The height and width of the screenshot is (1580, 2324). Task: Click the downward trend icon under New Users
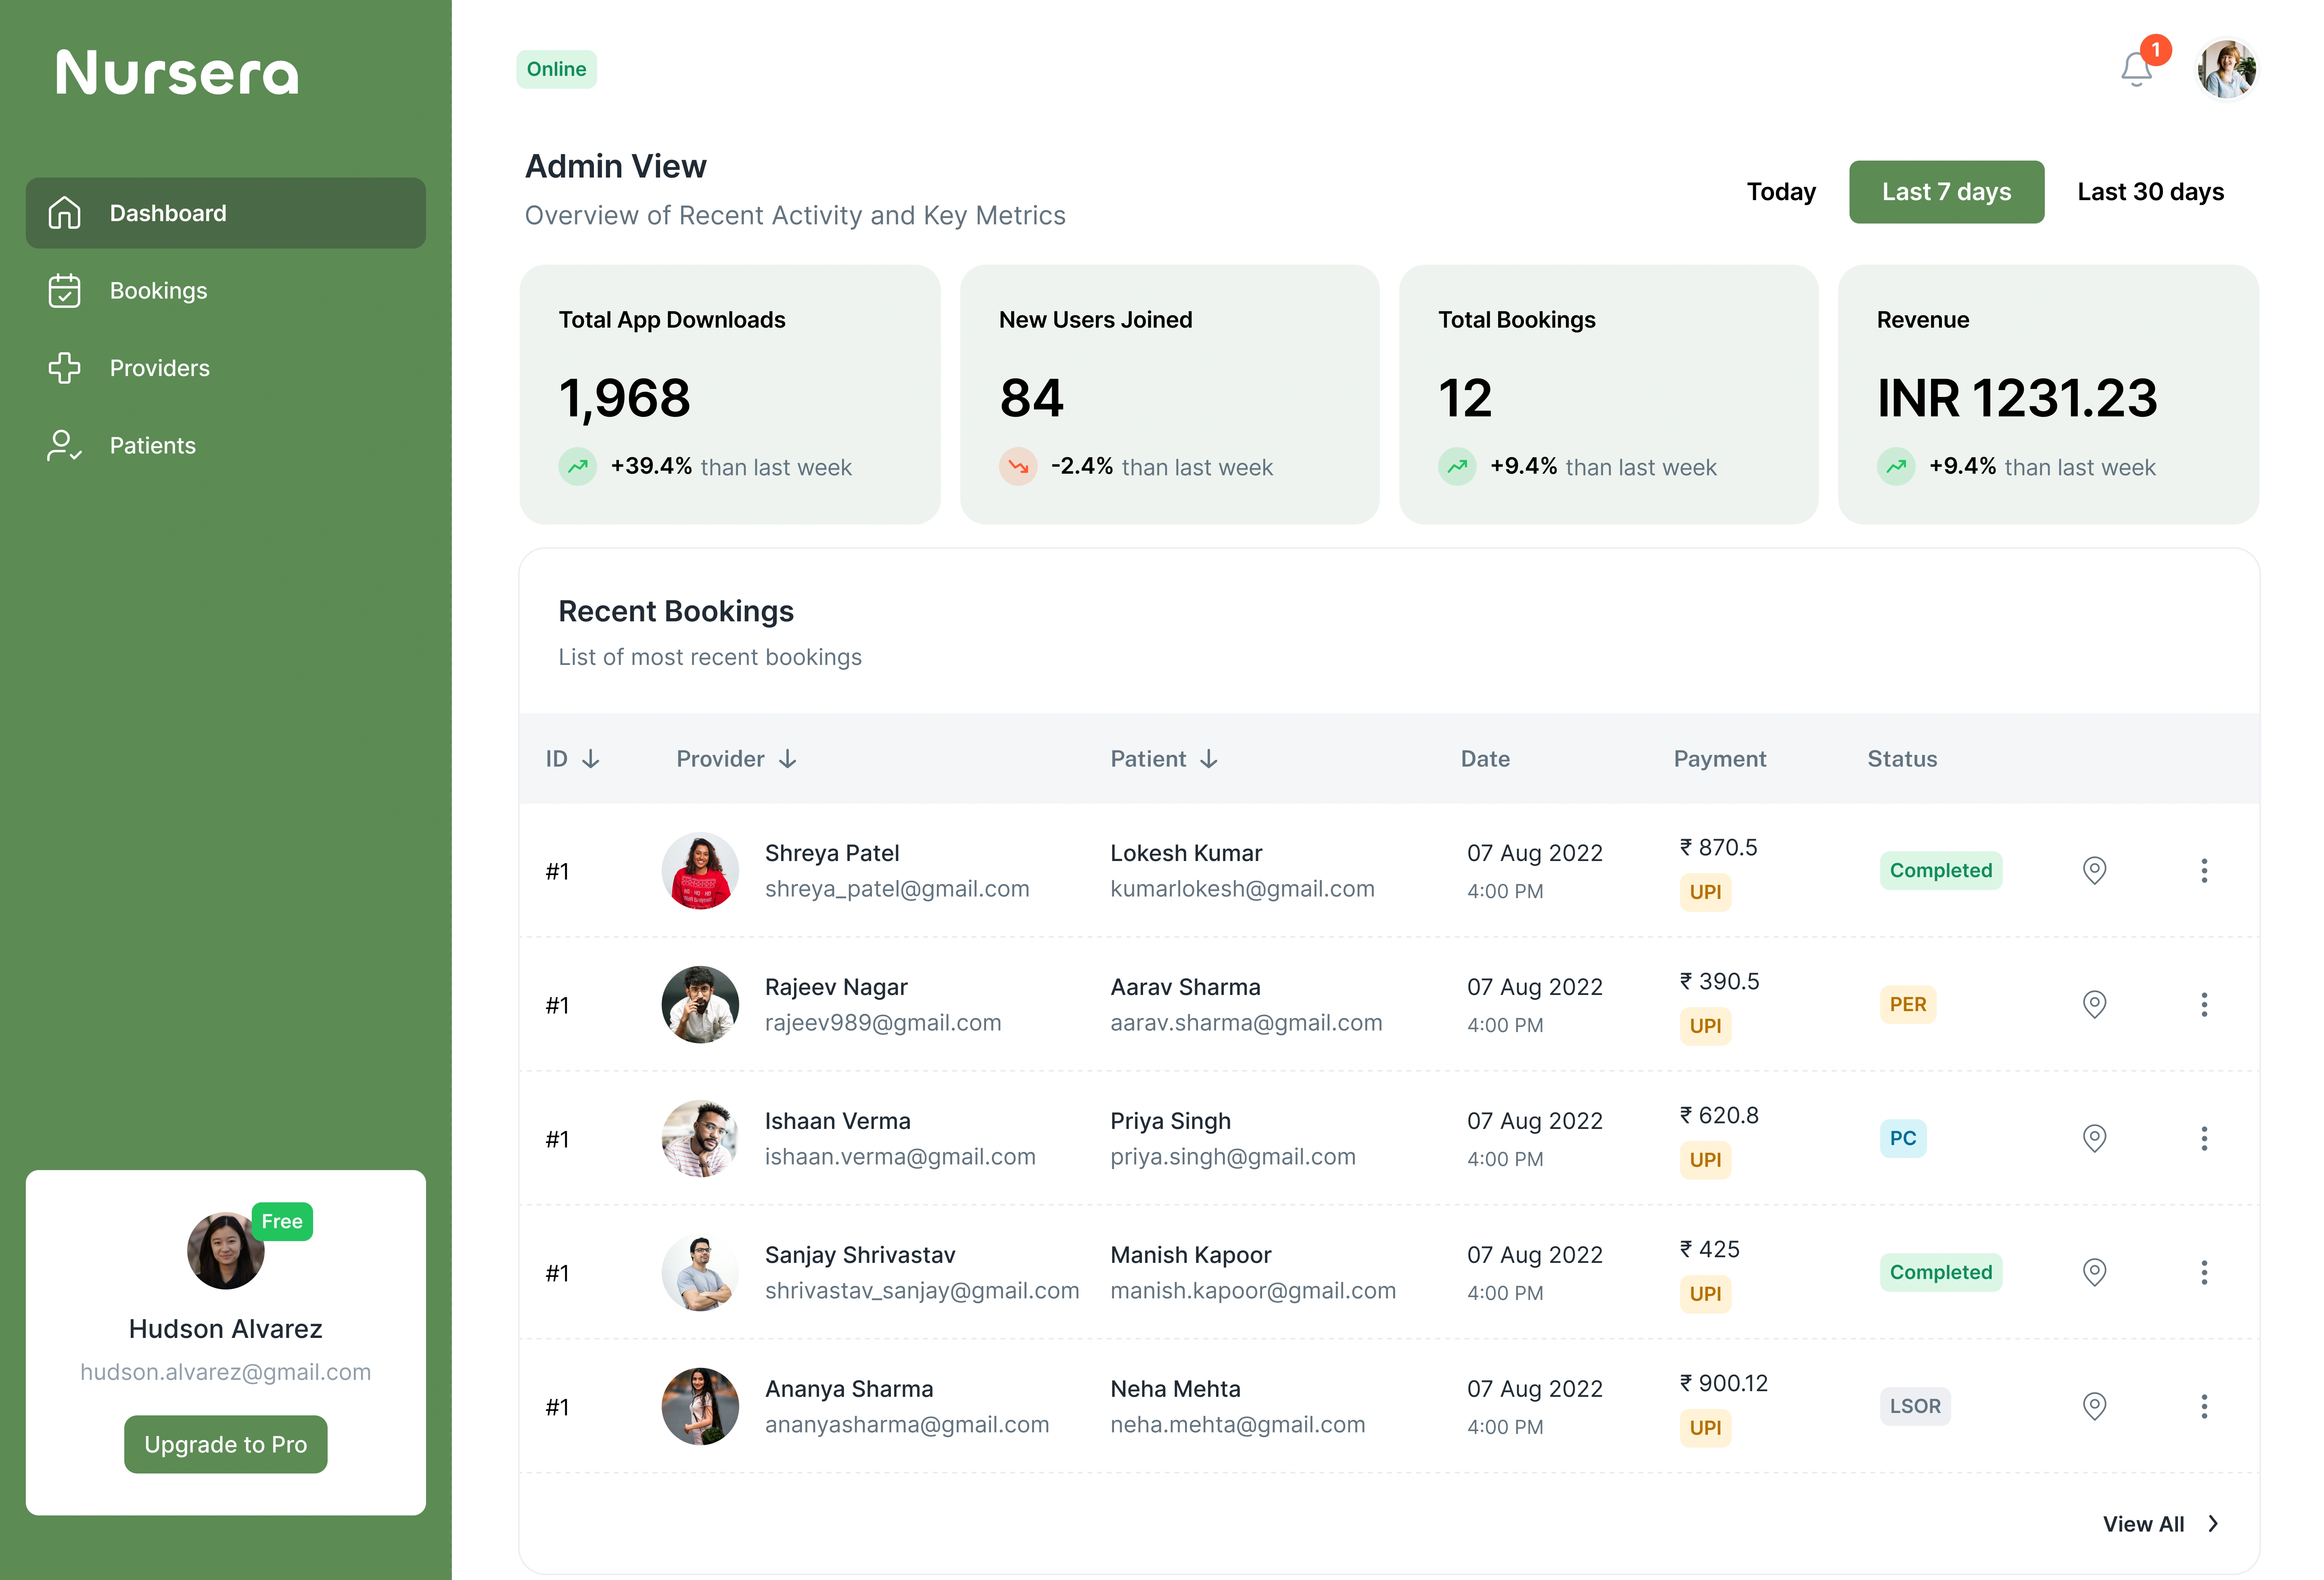(1018, 466)
